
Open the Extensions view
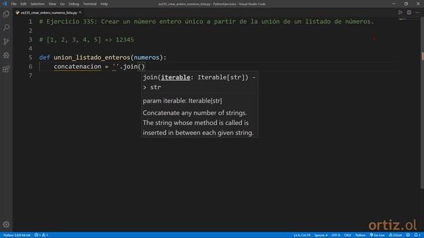point(6,69)
